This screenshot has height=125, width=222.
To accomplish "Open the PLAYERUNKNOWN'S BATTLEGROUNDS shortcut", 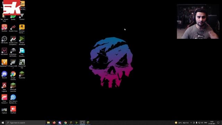I will tap(13, 52).
